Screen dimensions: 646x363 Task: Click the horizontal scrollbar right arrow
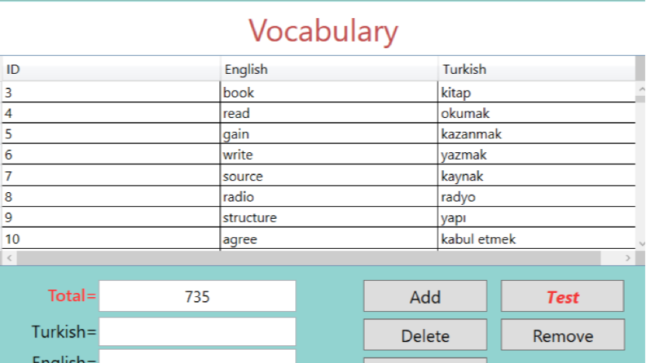pyautogui.click(x=627, y=258)
